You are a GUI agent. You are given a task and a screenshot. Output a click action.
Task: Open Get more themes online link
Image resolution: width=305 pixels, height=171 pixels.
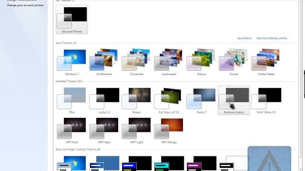pos(272,38)
